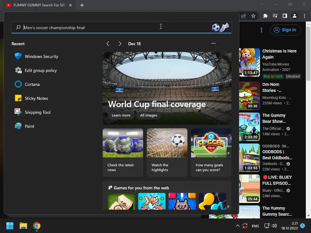
Task: Bookmark this page with the star icon
Action: coord(253,16)
